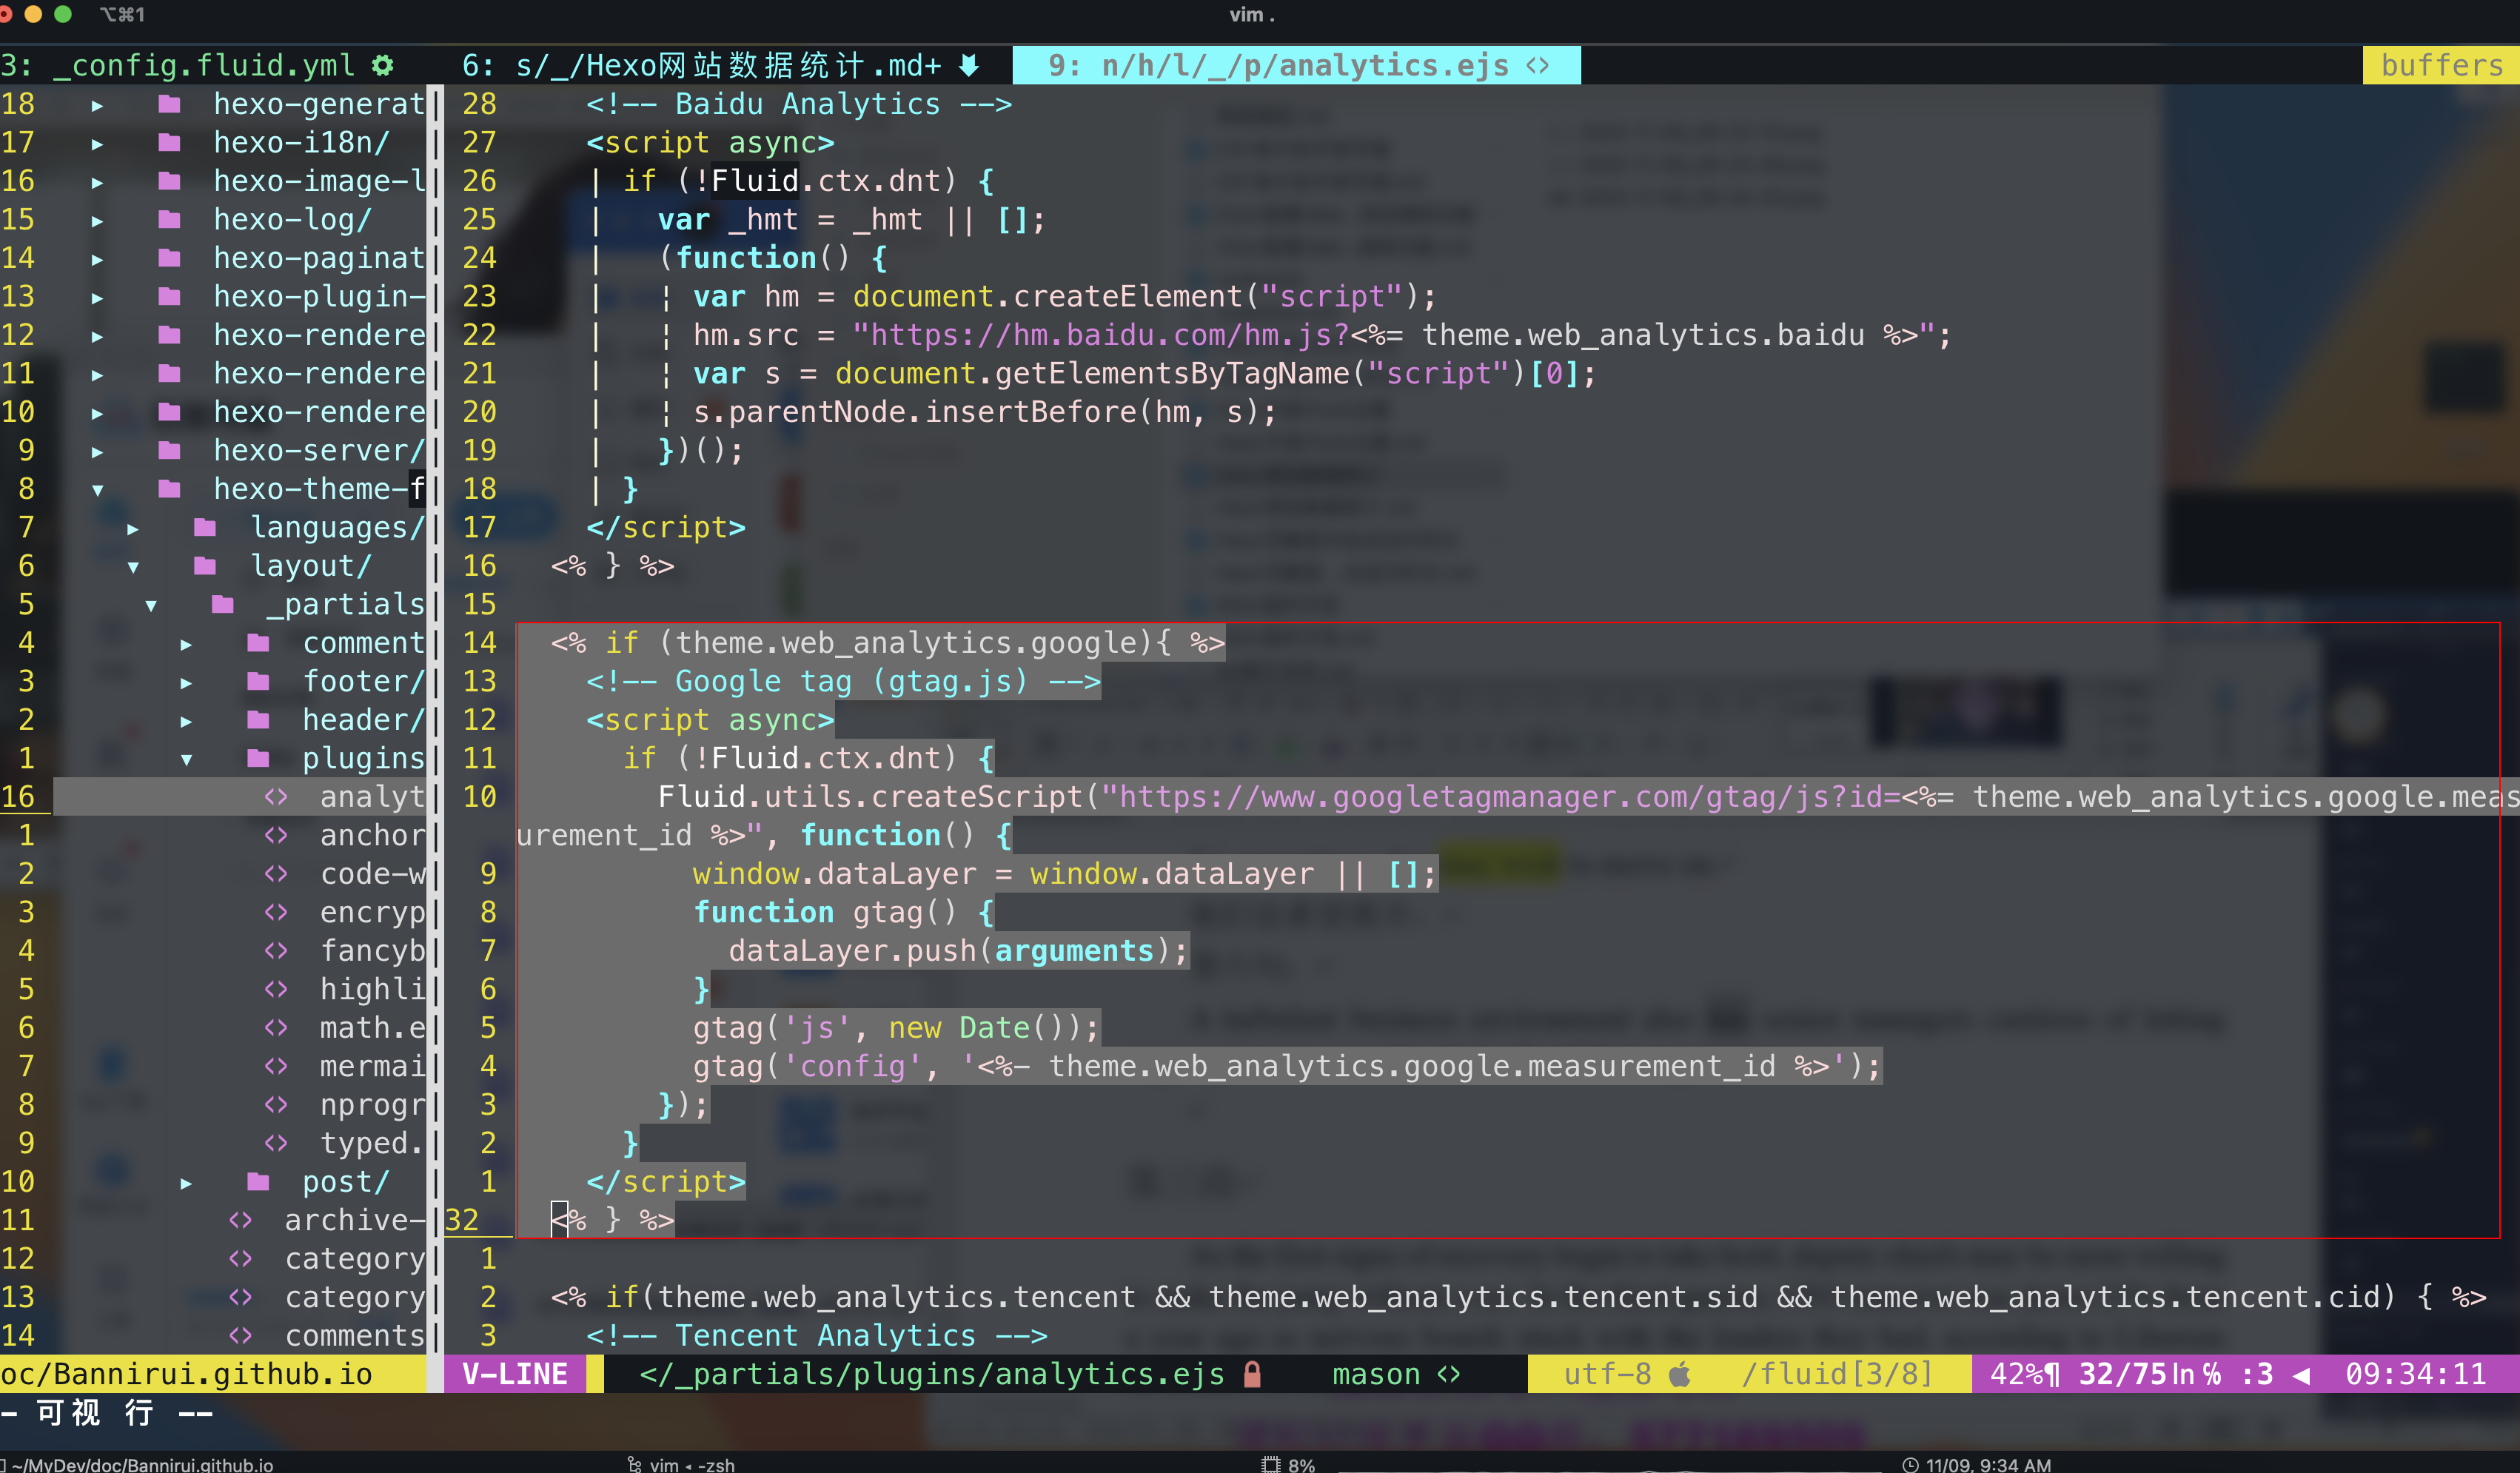Image resolution: width=2520 pixels, height=1473 pixels.
Task: Collapse the plugins folder arrow
Action: 186,759
